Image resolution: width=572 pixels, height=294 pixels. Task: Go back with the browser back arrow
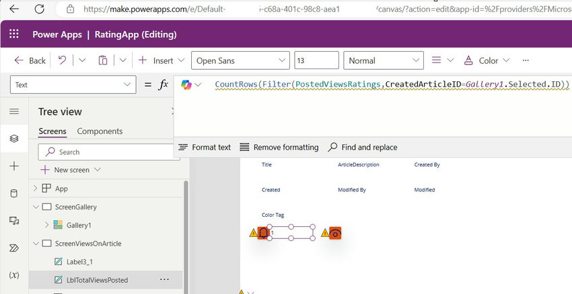(14, 9)
